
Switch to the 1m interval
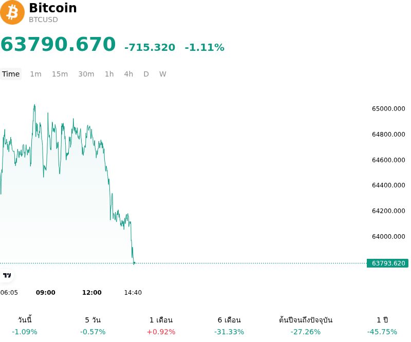35,74
